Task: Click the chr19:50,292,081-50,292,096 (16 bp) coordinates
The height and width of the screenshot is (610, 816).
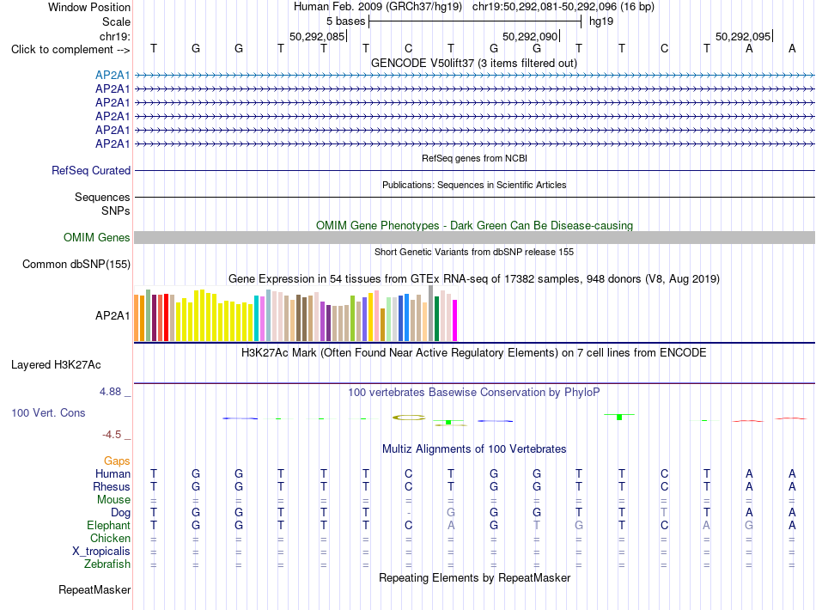Action: (563, 7)
